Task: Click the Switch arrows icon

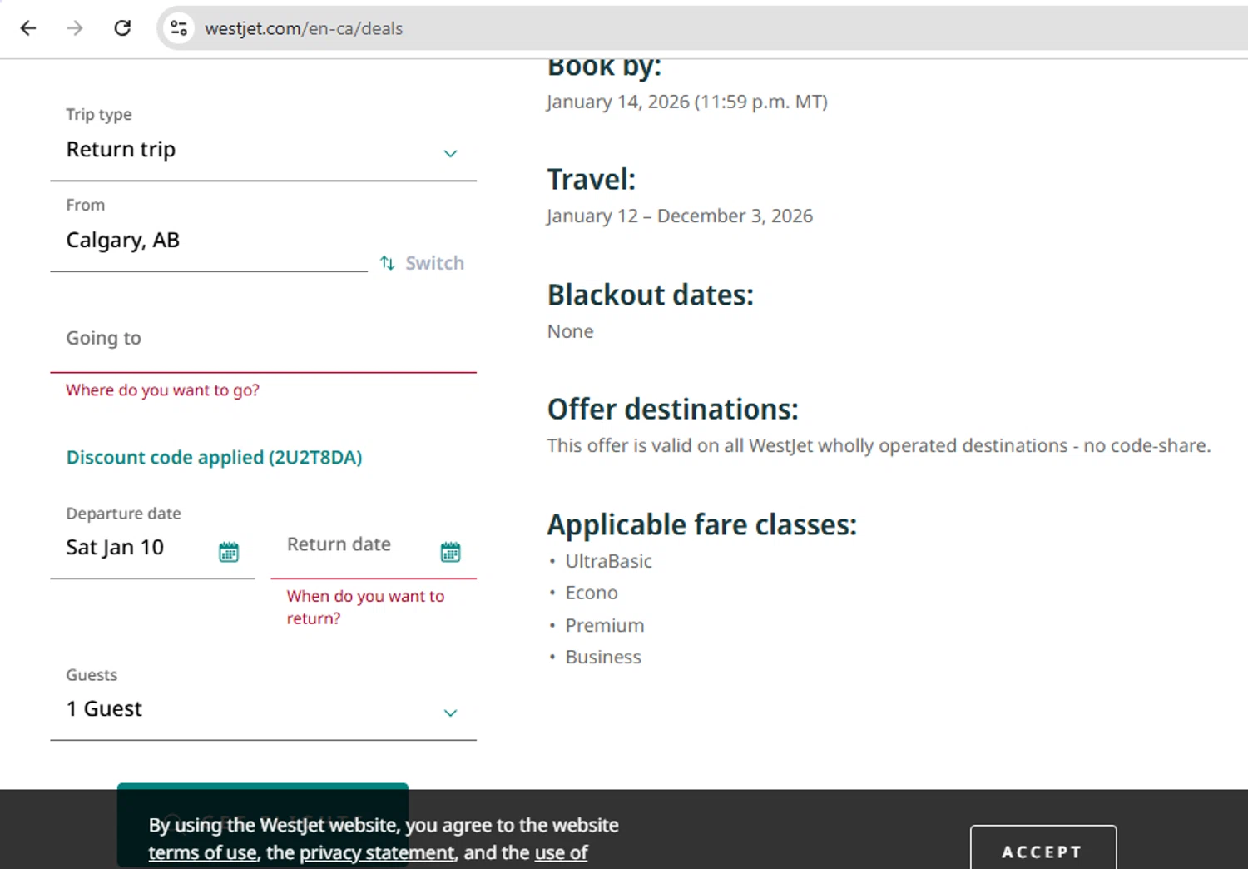Action: pos(388,263)
